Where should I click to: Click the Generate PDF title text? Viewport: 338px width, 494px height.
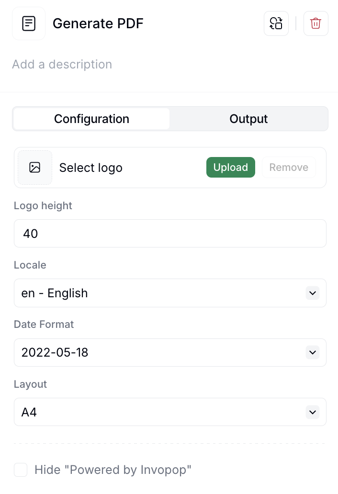[98, 23]
